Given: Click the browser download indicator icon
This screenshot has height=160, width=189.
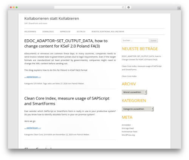Looking at the screenshot, I should (129, 7).
